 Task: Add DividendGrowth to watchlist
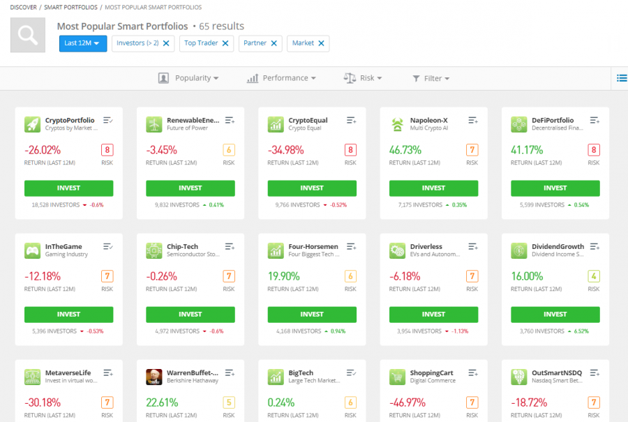[595, 247]
